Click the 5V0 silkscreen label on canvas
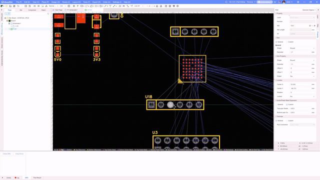Image resolution: width=320 pixels, height=180 pixels. tap(57, 59)
